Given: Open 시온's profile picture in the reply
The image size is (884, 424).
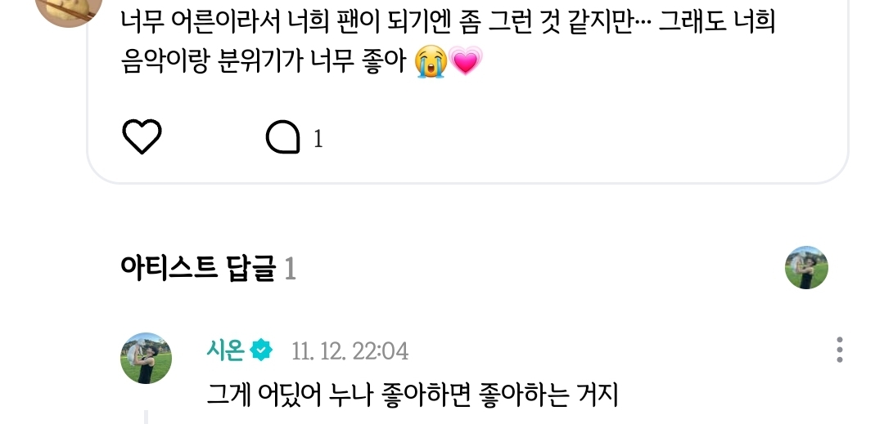Looking at the screenshot, I should pos(146,358).
